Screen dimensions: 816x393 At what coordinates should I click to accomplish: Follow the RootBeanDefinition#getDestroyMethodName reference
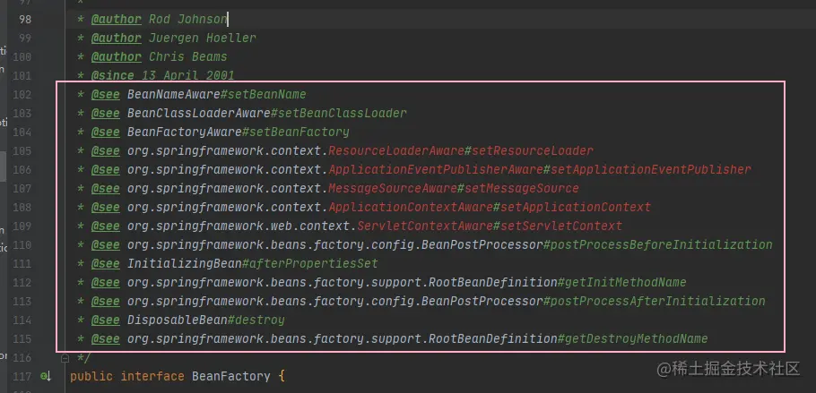pos(417,339)
